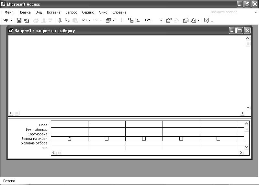259x185 pixels.
Task: Click the Query Type icon
Action: [x=108, y=20]
